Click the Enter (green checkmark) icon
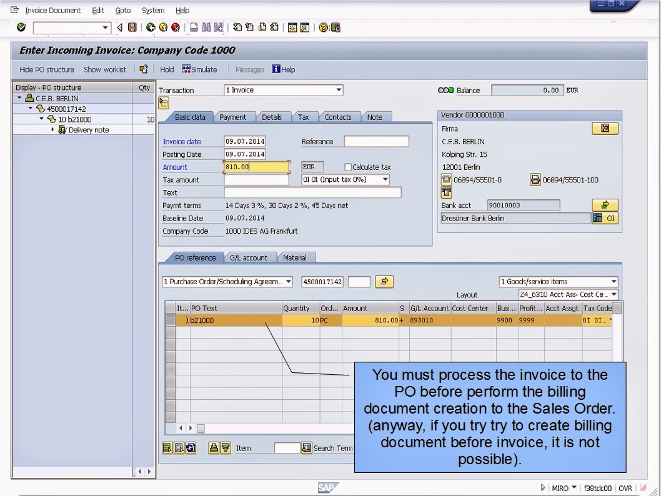This screenshot has height=496, width=661. coord(20,27)
